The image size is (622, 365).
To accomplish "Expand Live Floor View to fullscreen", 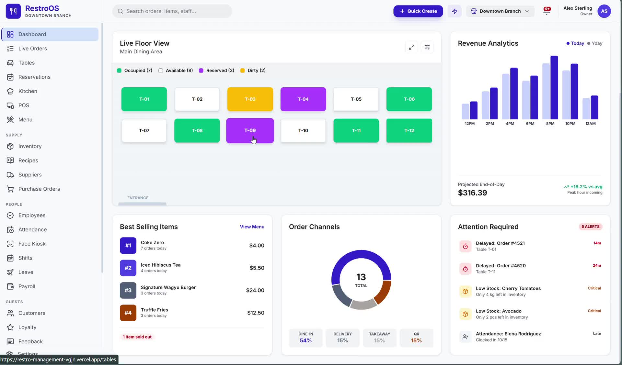I will click(x=411, y=47).
